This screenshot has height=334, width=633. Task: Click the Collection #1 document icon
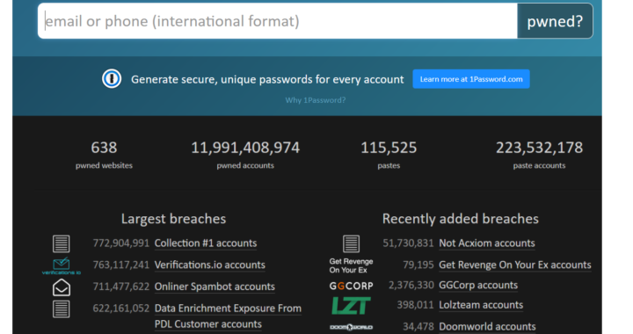tap(61, 243)
